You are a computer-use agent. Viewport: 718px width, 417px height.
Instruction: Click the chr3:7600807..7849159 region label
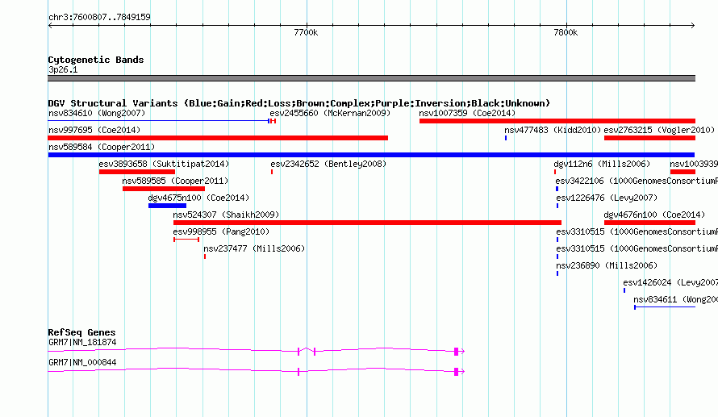coord(99,17)
